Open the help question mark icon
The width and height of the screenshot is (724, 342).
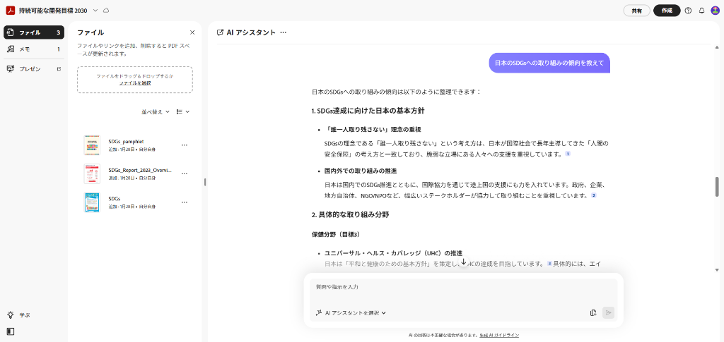click(688, 11)
